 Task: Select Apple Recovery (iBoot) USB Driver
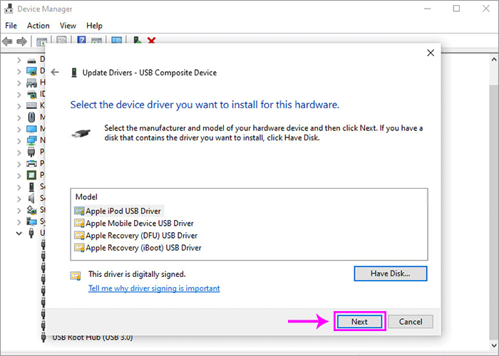point(138,248)
